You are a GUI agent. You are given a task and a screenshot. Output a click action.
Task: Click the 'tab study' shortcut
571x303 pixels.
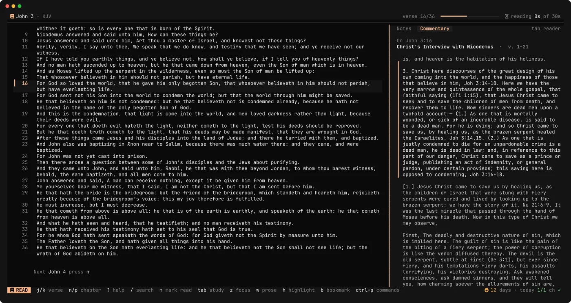point(211,290)
